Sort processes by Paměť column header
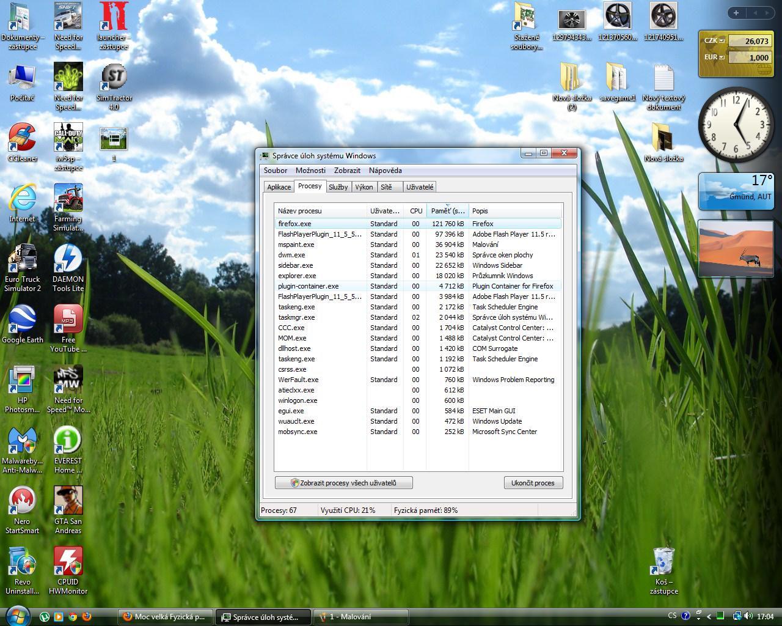The height and width of the screenshot is (626, 782). click(447, 211)
